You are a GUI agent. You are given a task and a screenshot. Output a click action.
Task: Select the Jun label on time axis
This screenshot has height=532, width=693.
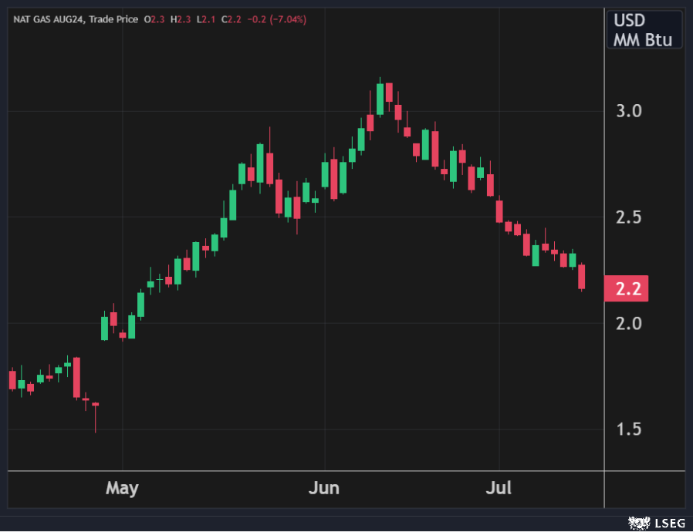click(324, 488)
